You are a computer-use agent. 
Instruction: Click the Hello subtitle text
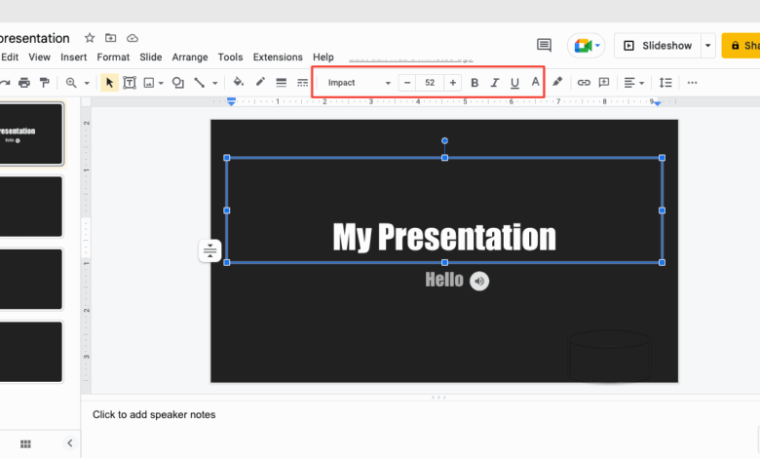point(444,280)
